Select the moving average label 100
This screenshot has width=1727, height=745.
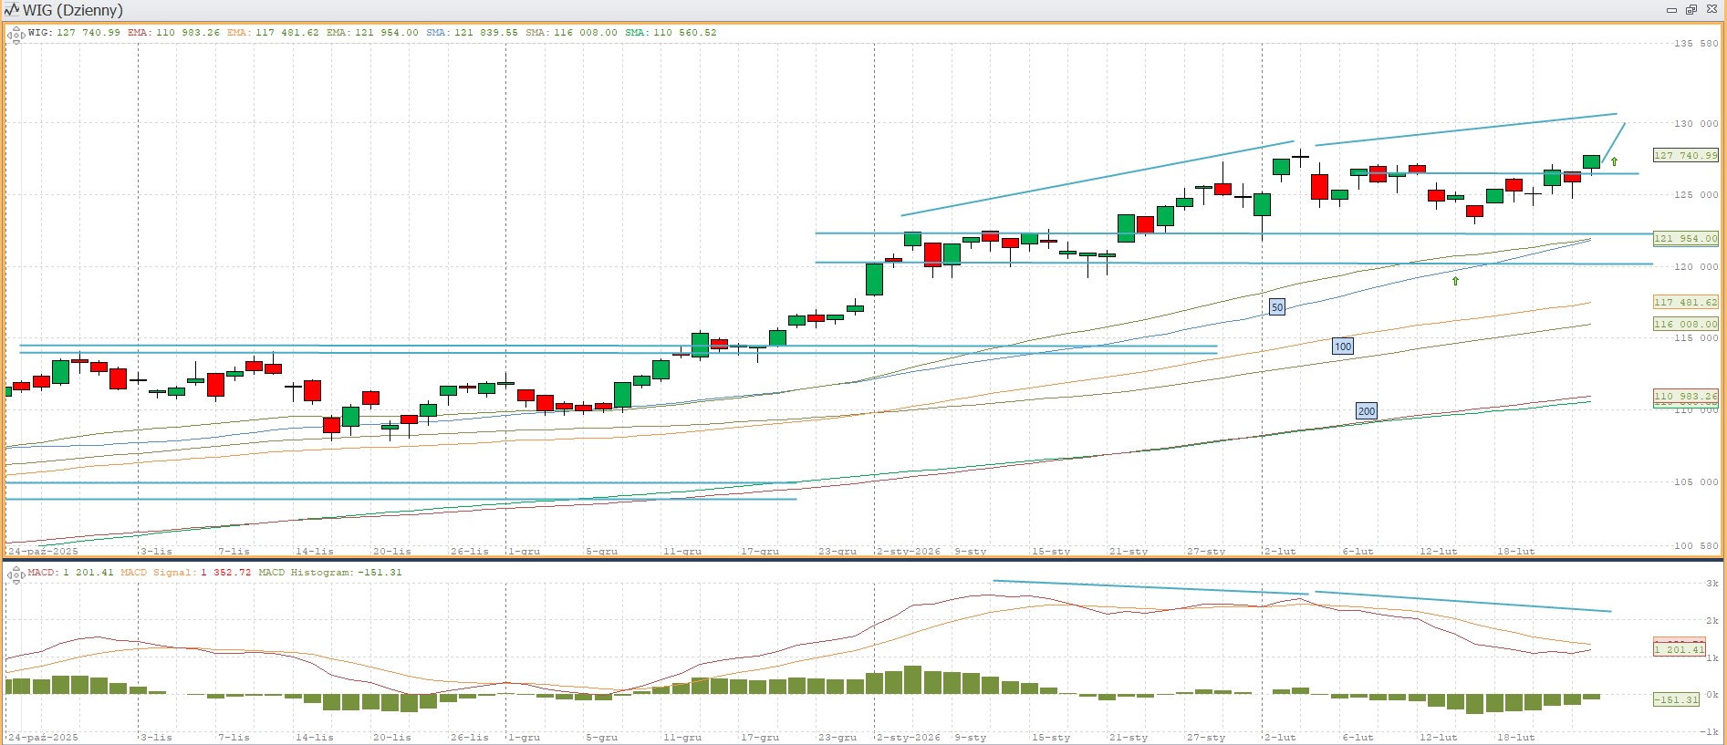click(x=1343, y=347)
